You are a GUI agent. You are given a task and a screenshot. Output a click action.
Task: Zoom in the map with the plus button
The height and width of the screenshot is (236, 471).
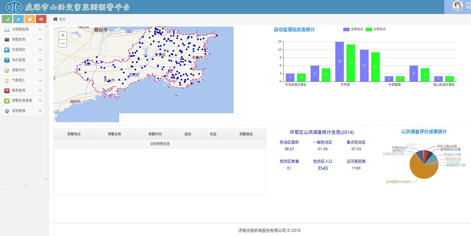point(63,35)
